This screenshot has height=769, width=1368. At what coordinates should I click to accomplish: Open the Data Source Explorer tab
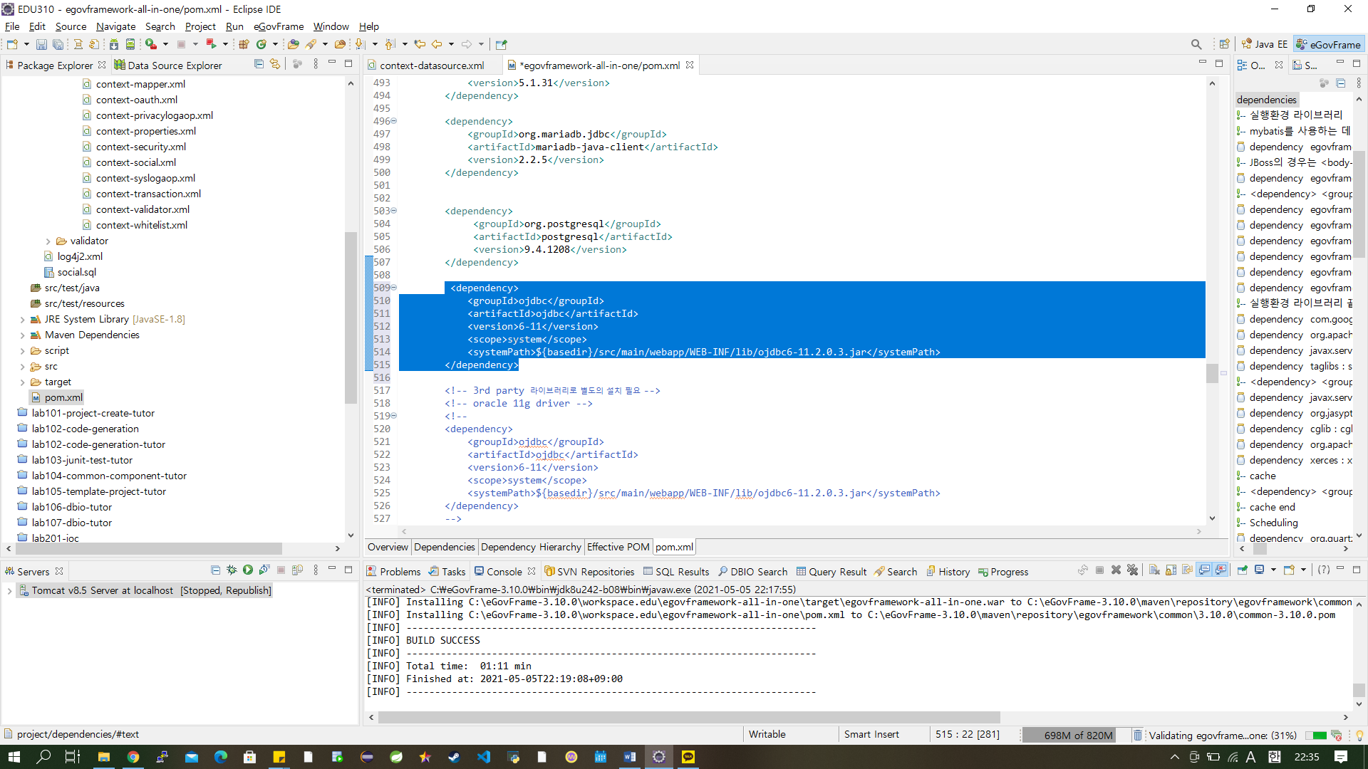click(168, 65)
